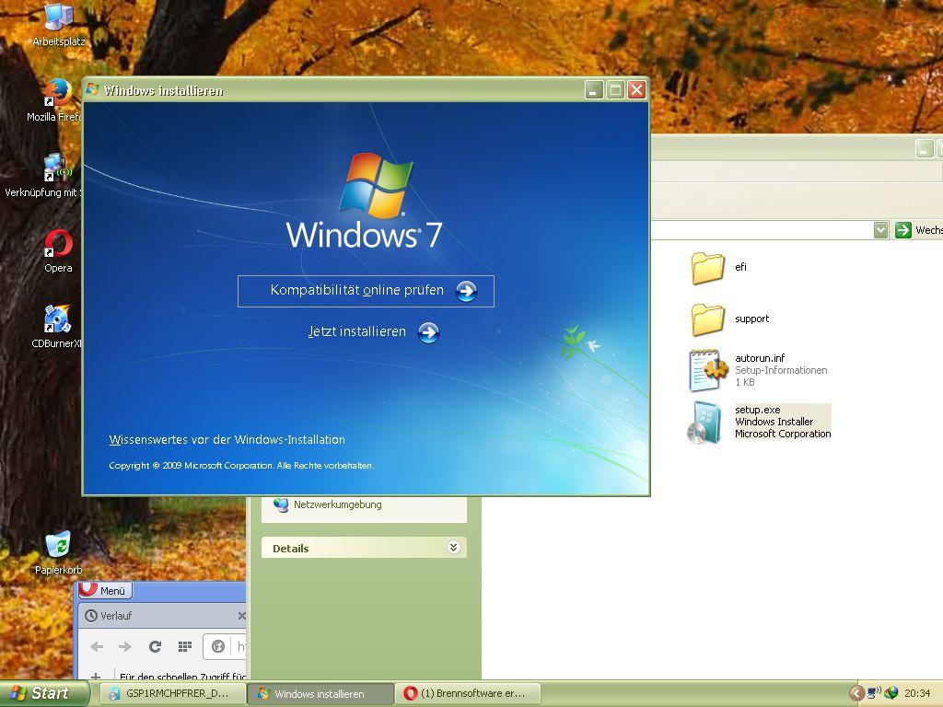Show hidden tray icons arrow
943x707 pixels.
click(x=856, y=693)
